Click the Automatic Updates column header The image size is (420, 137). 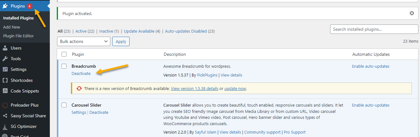(x=371, y=54)
